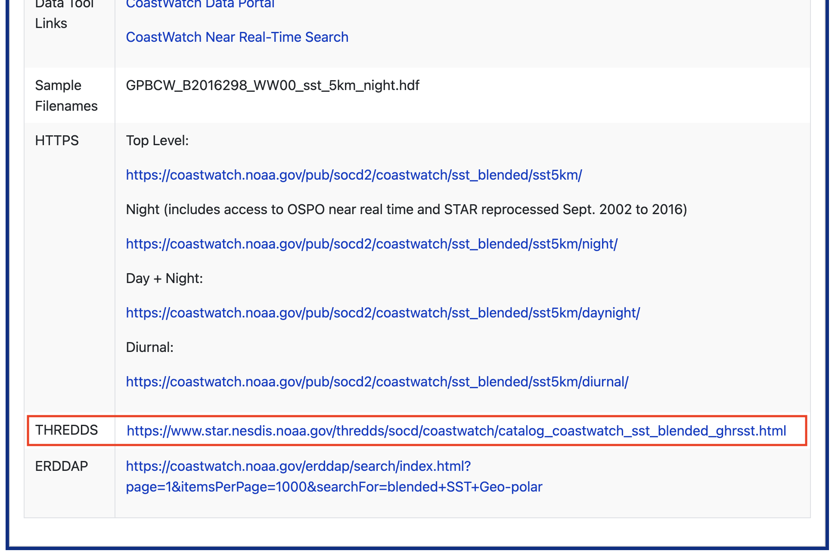Click the 'Sample Filenames' row label

click(x=66, y=96)
